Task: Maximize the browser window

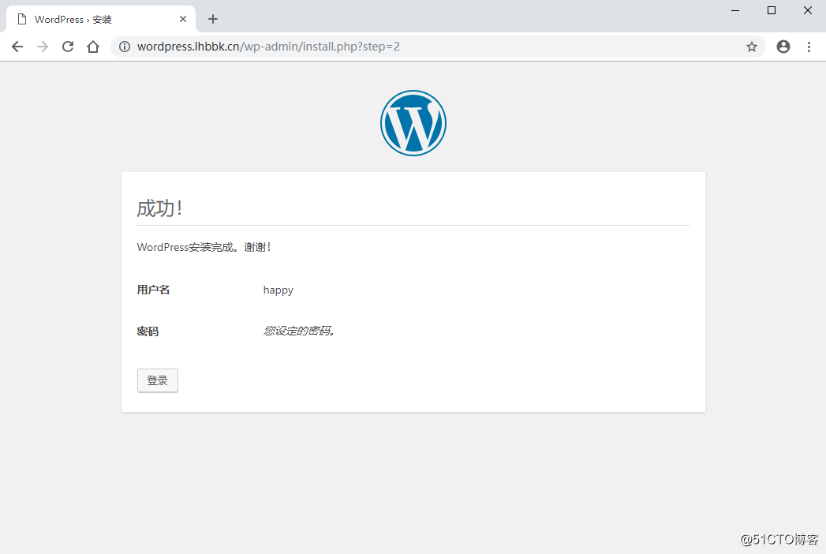Action: coord(772,10)
